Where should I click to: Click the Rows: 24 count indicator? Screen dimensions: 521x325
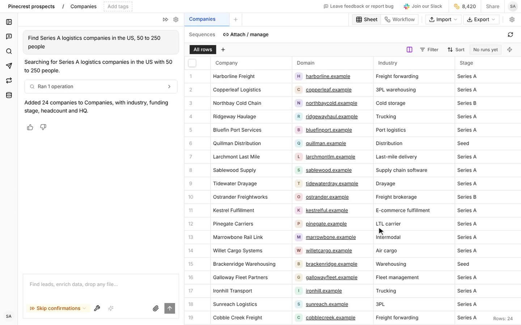(503, 318)
